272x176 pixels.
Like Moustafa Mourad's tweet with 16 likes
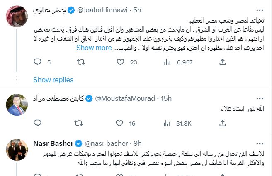119,123
